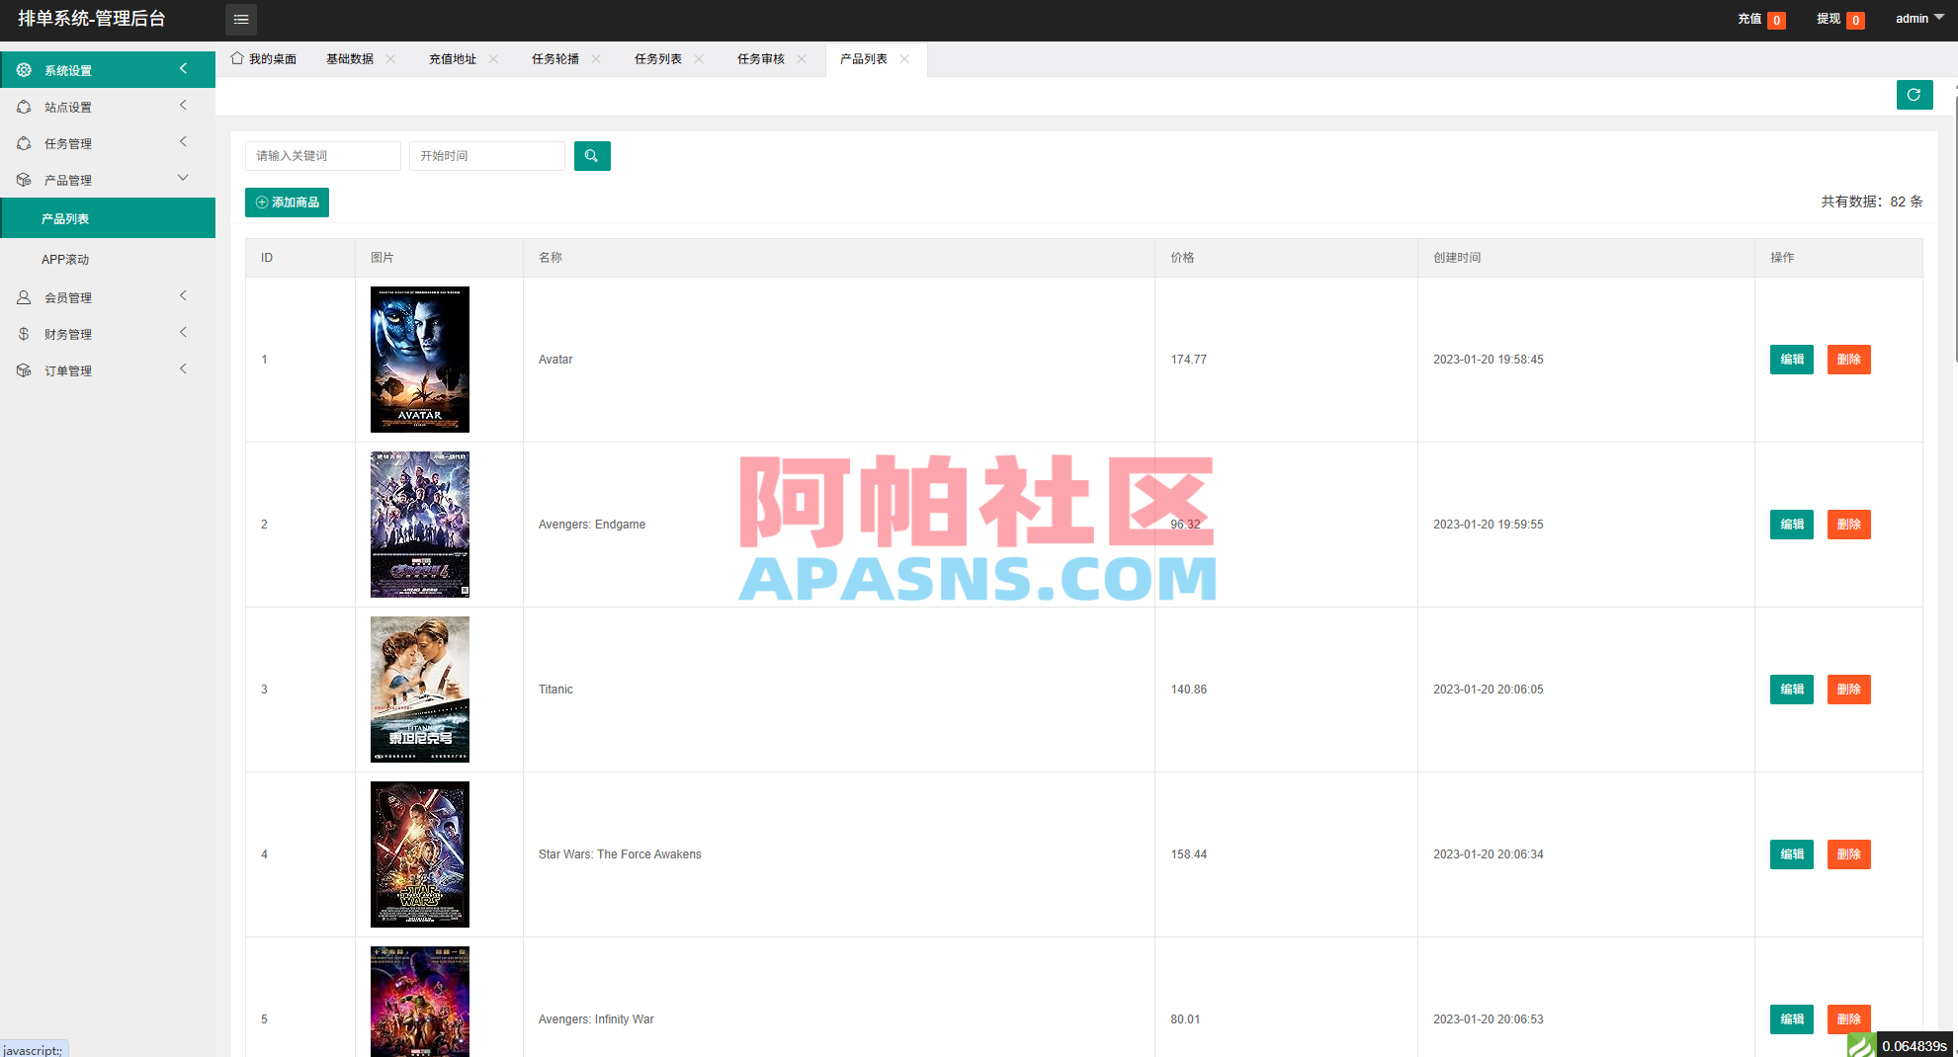Open the 基础数据 tab
Image resolution: width=1958 pixels, height=1057 pixels.
[348, 58]
